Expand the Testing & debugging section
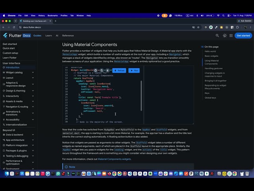The width and height of the screenshot is (254, 191). tap(33, 156)
